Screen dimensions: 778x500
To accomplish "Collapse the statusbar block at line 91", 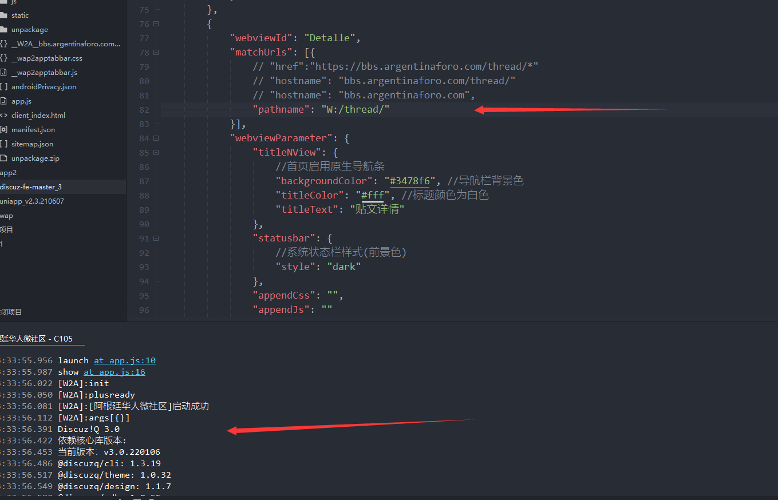I will click(156, 239).
